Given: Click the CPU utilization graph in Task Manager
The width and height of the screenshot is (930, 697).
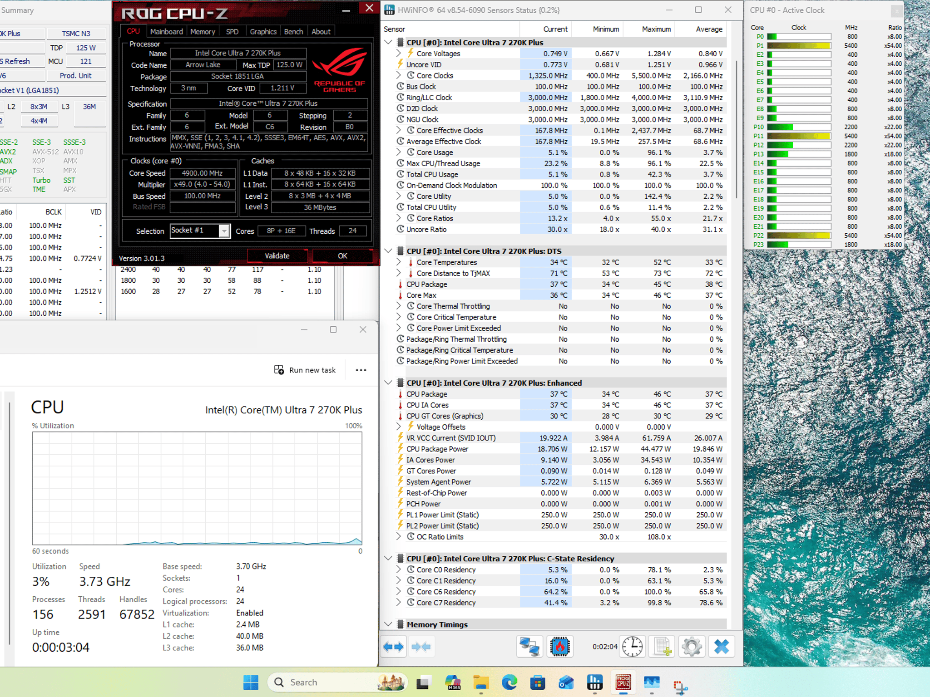Looking at the screenshot, I should click(x=197, y=488).
